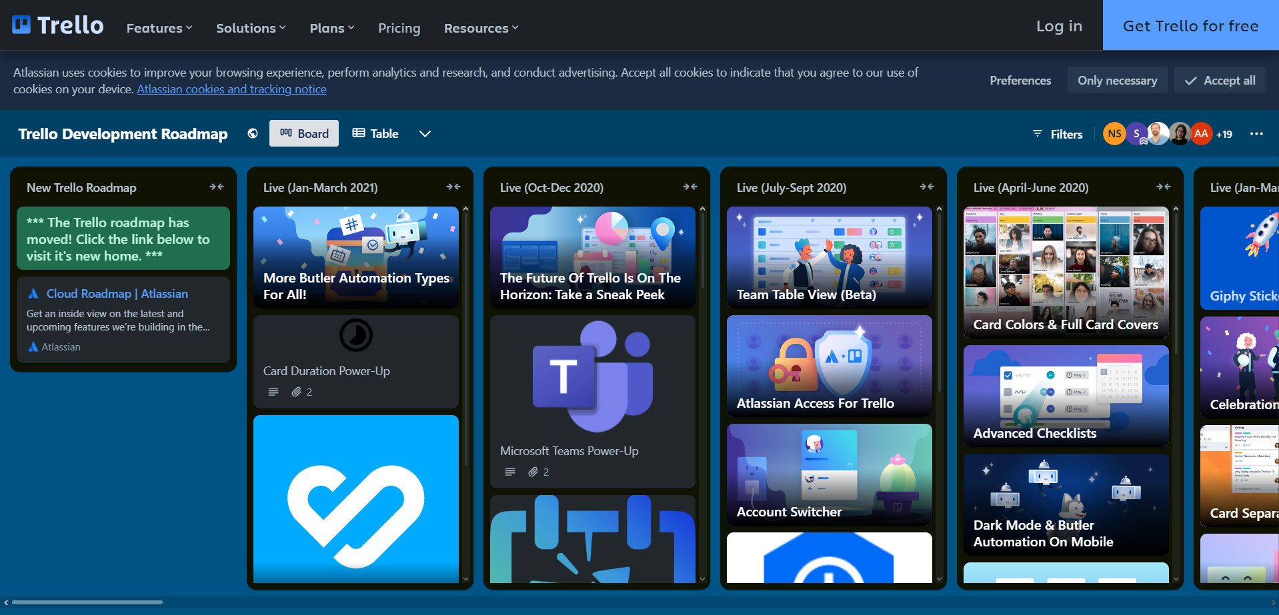Collapse the New Trello Roadmap list
The width and height of the screenshot is (1279, 615).
point(217,187)
